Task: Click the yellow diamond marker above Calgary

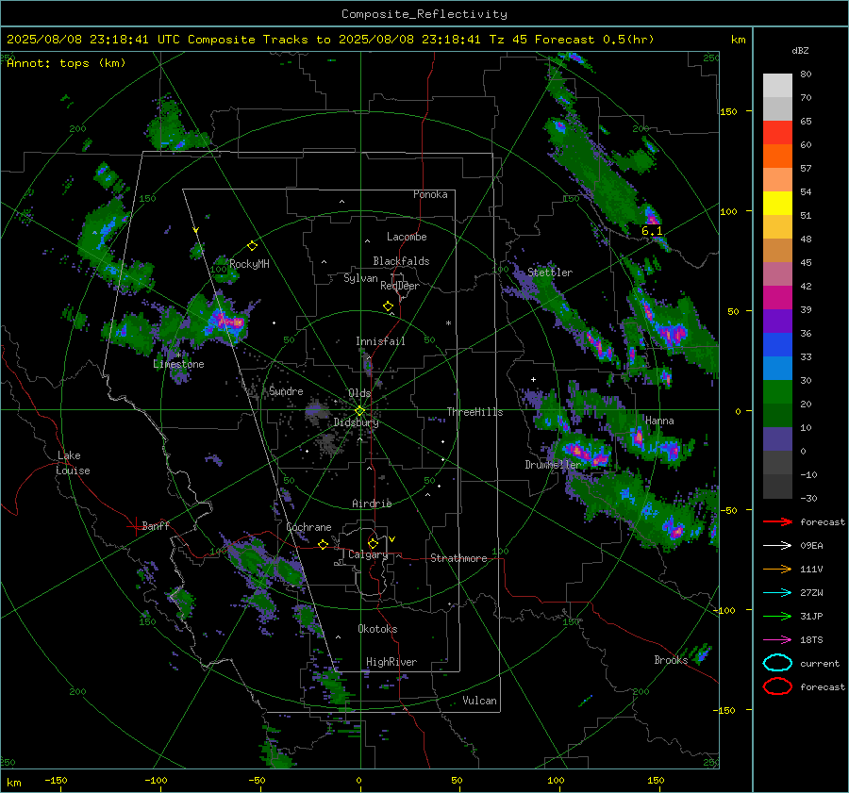Action: tap(373, 543)
